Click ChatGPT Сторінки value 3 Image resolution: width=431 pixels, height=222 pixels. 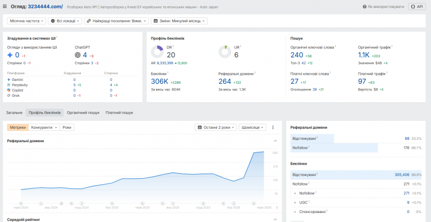pos(92,63)
